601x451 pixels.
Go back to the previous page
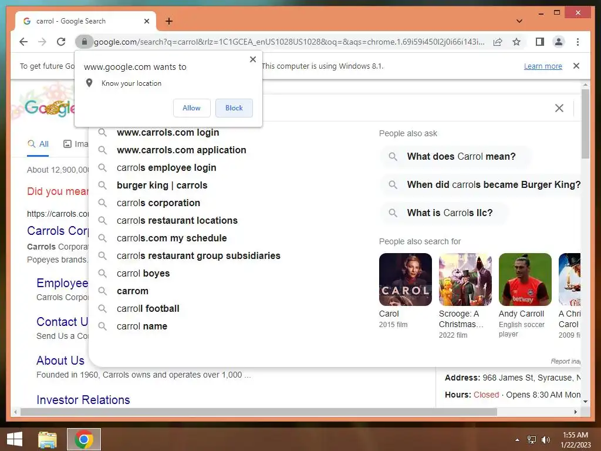click(23, 42)
